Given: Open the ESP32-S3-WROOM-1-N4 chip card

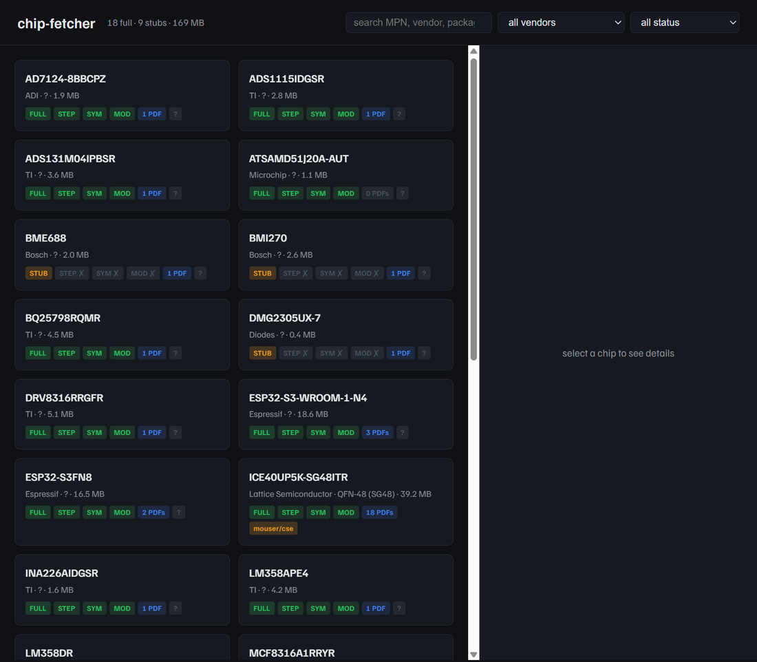Looking at the screenshot, I should (345, 414).
